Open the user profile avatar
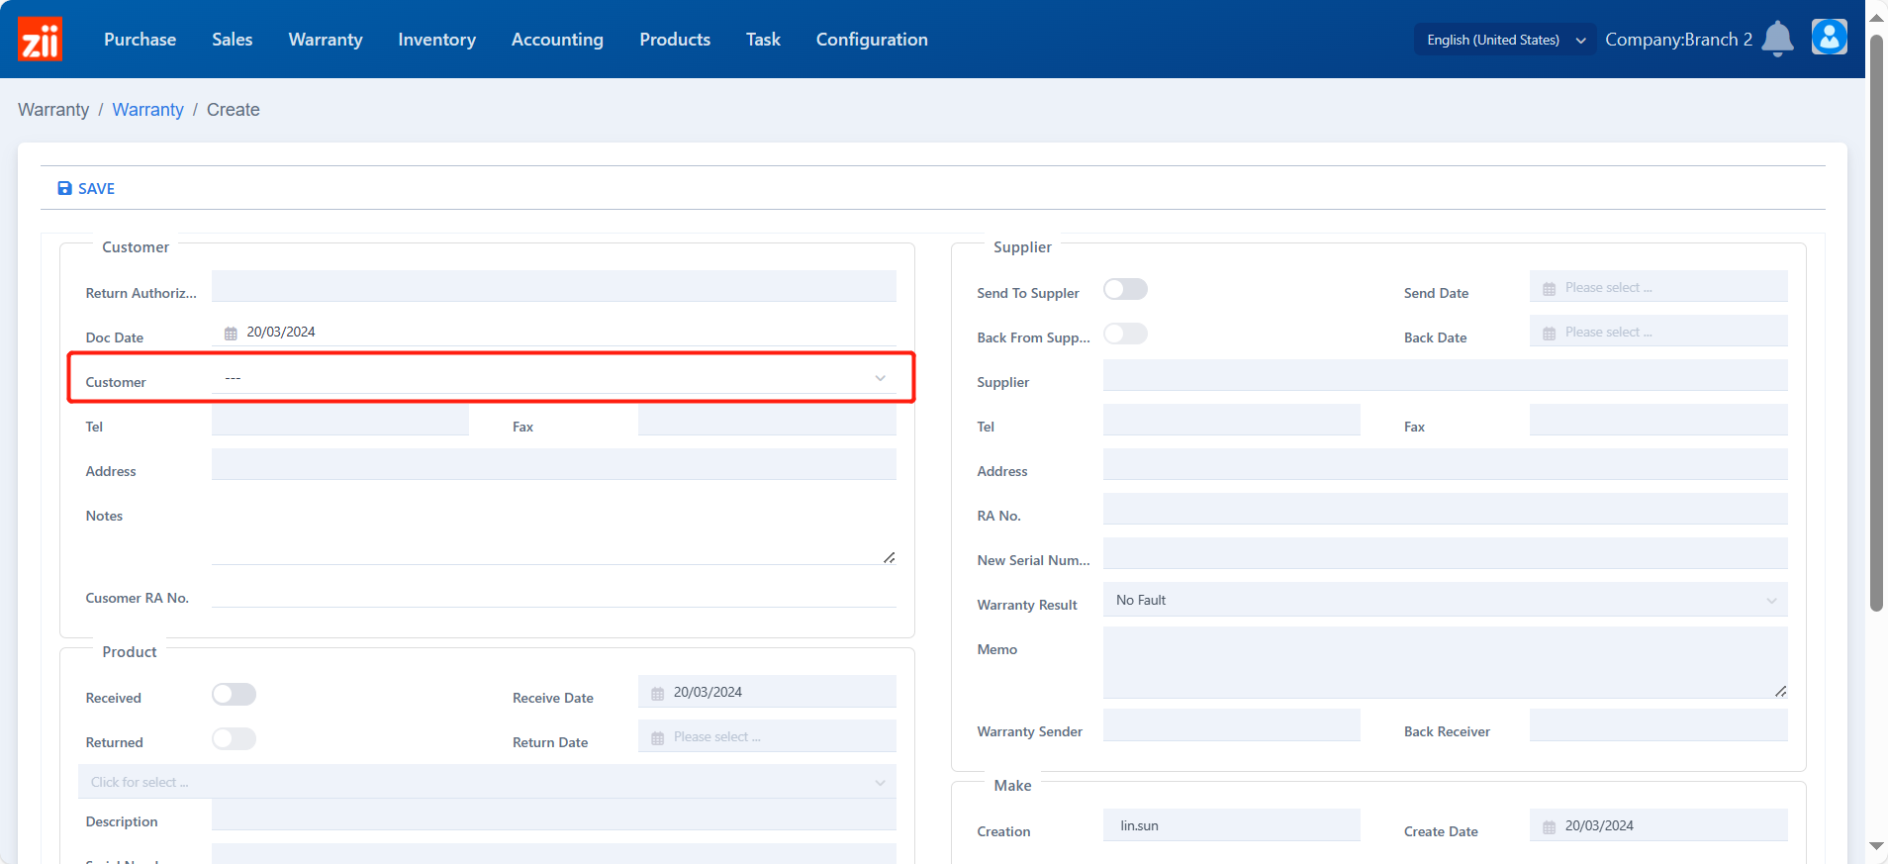The width and height of the screenshot is (1888, 864). point(1829,38)
